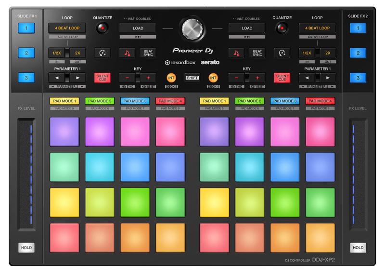This screenshot has height=270, width=385.
Task: Lower key with left deck KEY minus button
Action: [128, 78]
